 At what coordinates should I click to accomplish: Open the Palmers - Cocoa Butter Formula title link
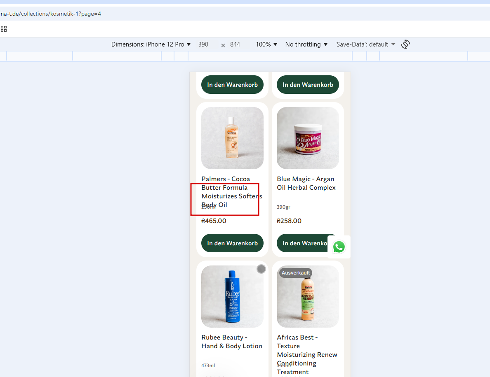click(x=232, y=192)
